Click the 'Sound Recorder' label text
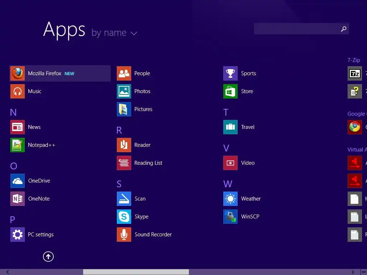The height and width of the screenshot is (275, 367). 153,235
